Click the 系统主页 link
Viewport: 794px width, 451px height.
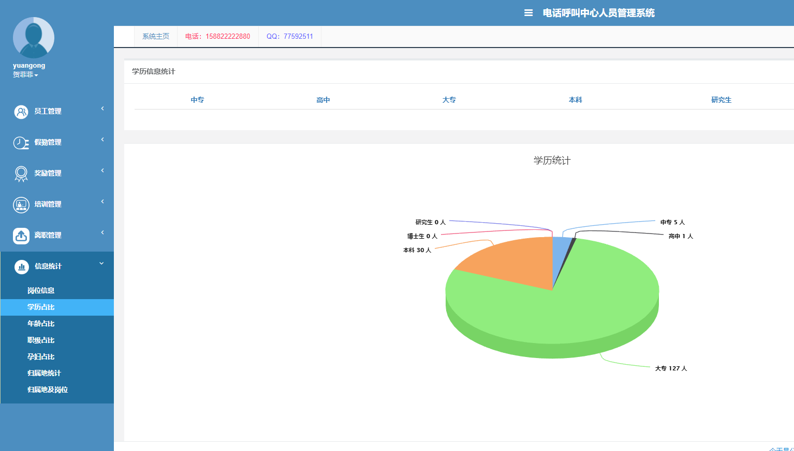tap(155, 36)
